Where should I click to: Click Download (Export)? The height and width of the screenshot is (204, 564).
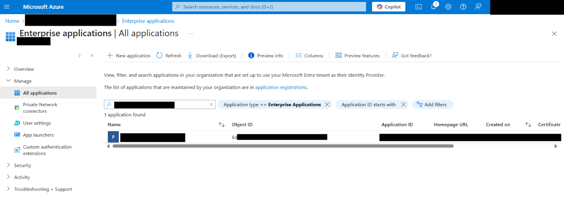coord(212,55)
